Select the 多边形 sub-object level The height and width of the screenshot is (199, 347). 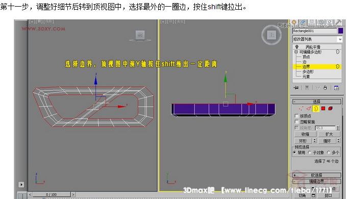(x=308, y=72)
